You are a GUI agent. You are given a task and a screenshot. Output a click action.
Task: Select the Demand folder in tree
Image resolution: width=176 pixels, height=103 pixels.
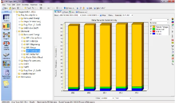click(25, 31)
